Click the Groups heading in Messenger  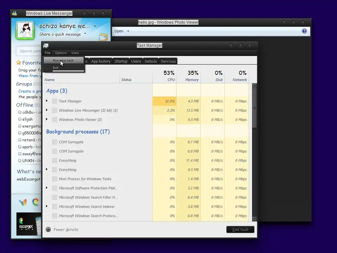[24, 84]
